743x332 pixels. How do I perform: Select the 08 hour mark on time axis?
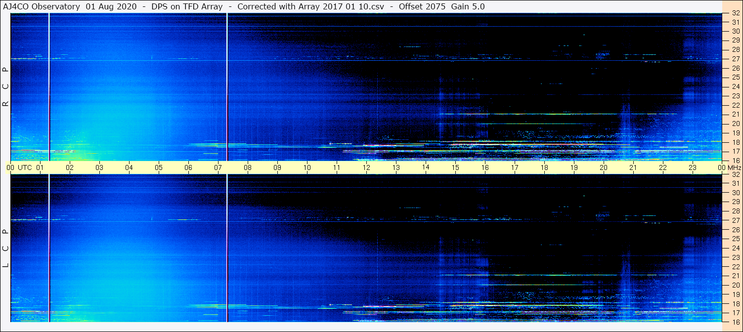[248, 167]
